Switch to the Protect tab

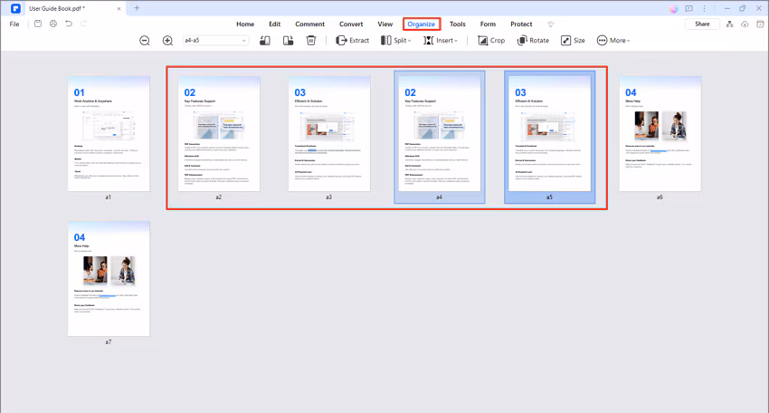coord(521,24)
